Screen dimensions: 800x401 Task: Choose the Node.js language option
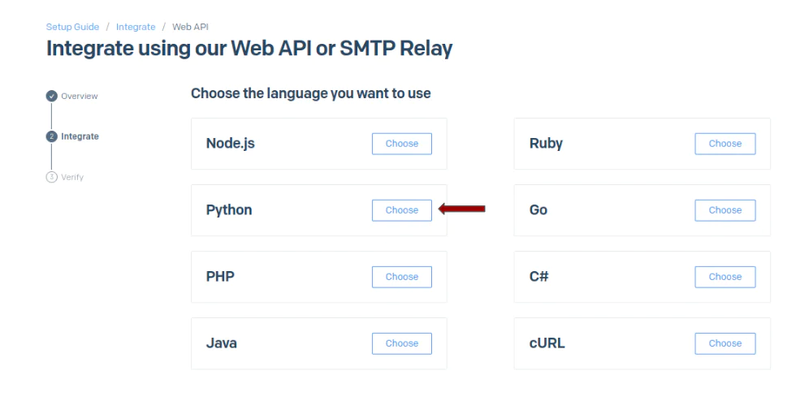point(401,144)
